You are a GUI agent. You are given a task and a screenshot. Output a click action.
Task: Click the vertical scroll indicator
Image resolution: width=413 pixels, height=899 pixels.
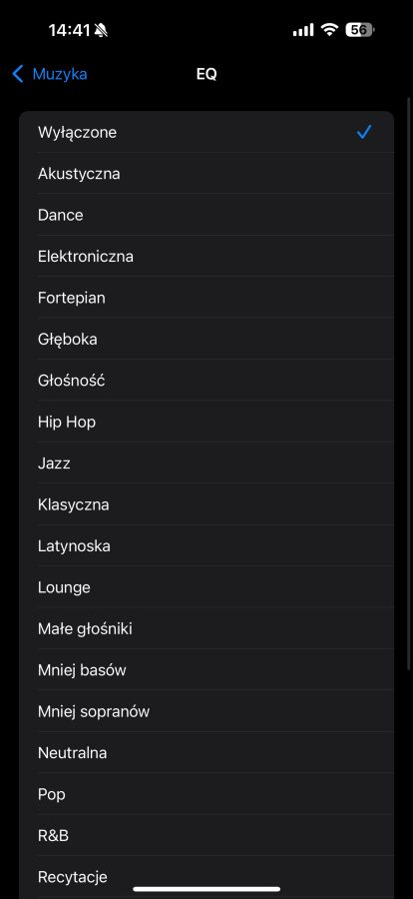click(408, 383)
